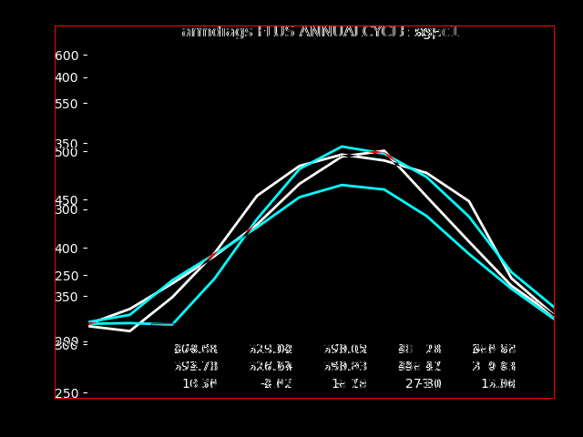
Task: Click the plot title containing ANNUAL CYCLE
Action: tap(321, 32)
